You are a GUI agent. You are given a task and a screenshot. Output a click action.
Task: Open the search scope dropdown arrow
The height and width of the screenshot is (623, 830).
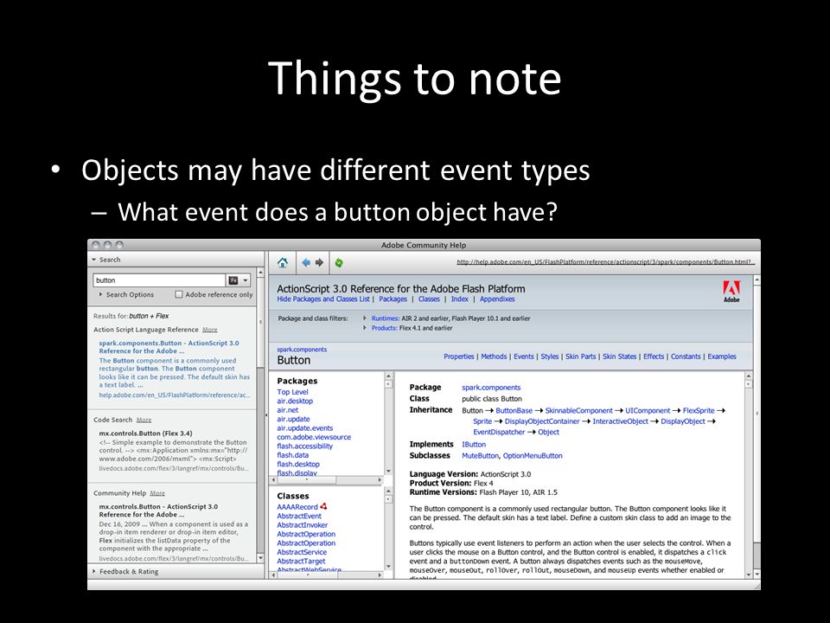pos(246,280)
